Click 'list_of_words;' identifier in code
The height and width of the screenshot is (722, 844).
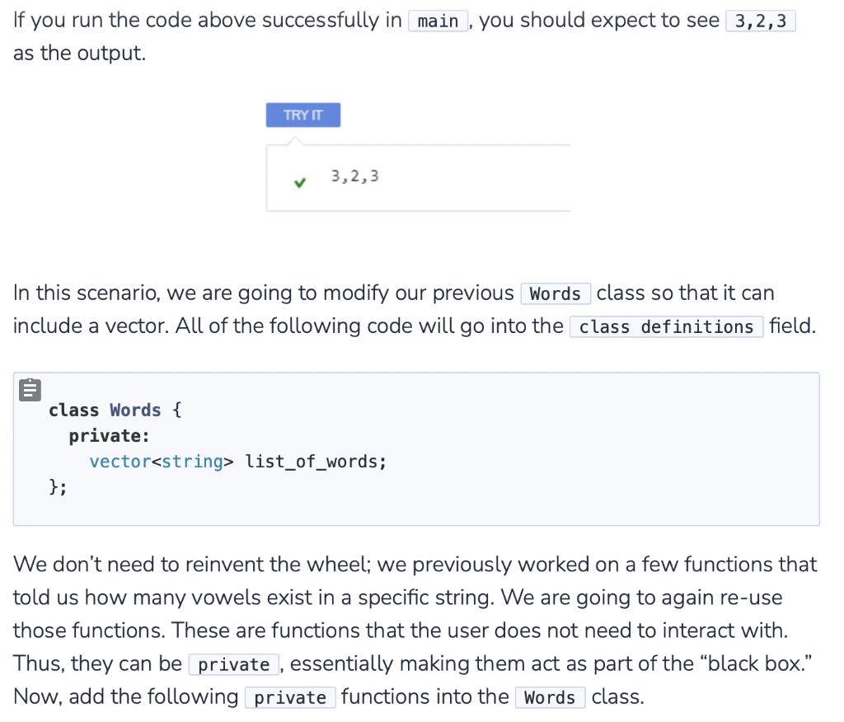click(x=316, y=462)
